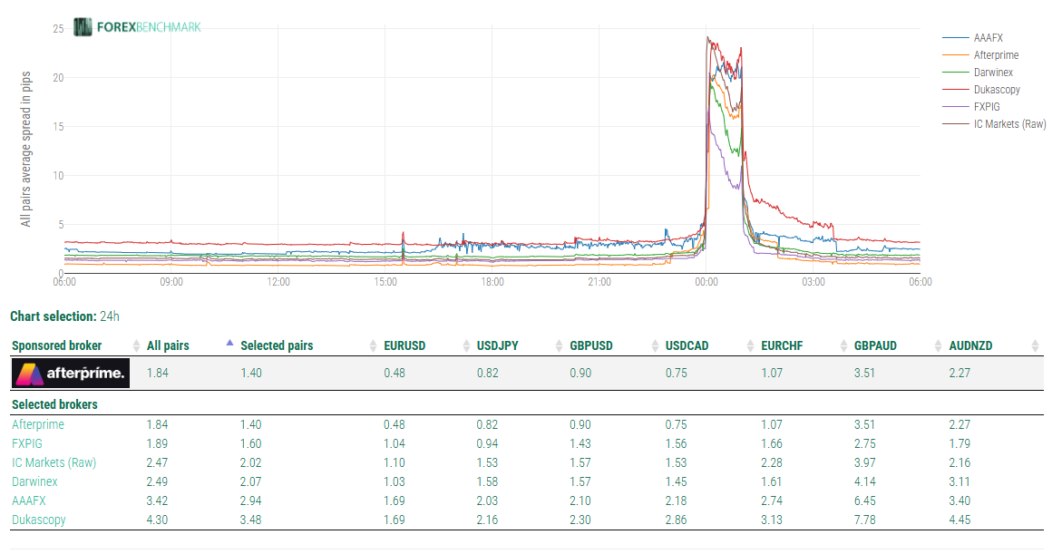Image resolution: width=1062 pixels, height=554 pixels.
Task: Click Dukascopy USDCAD value 2.86
Action: [676, 520]
